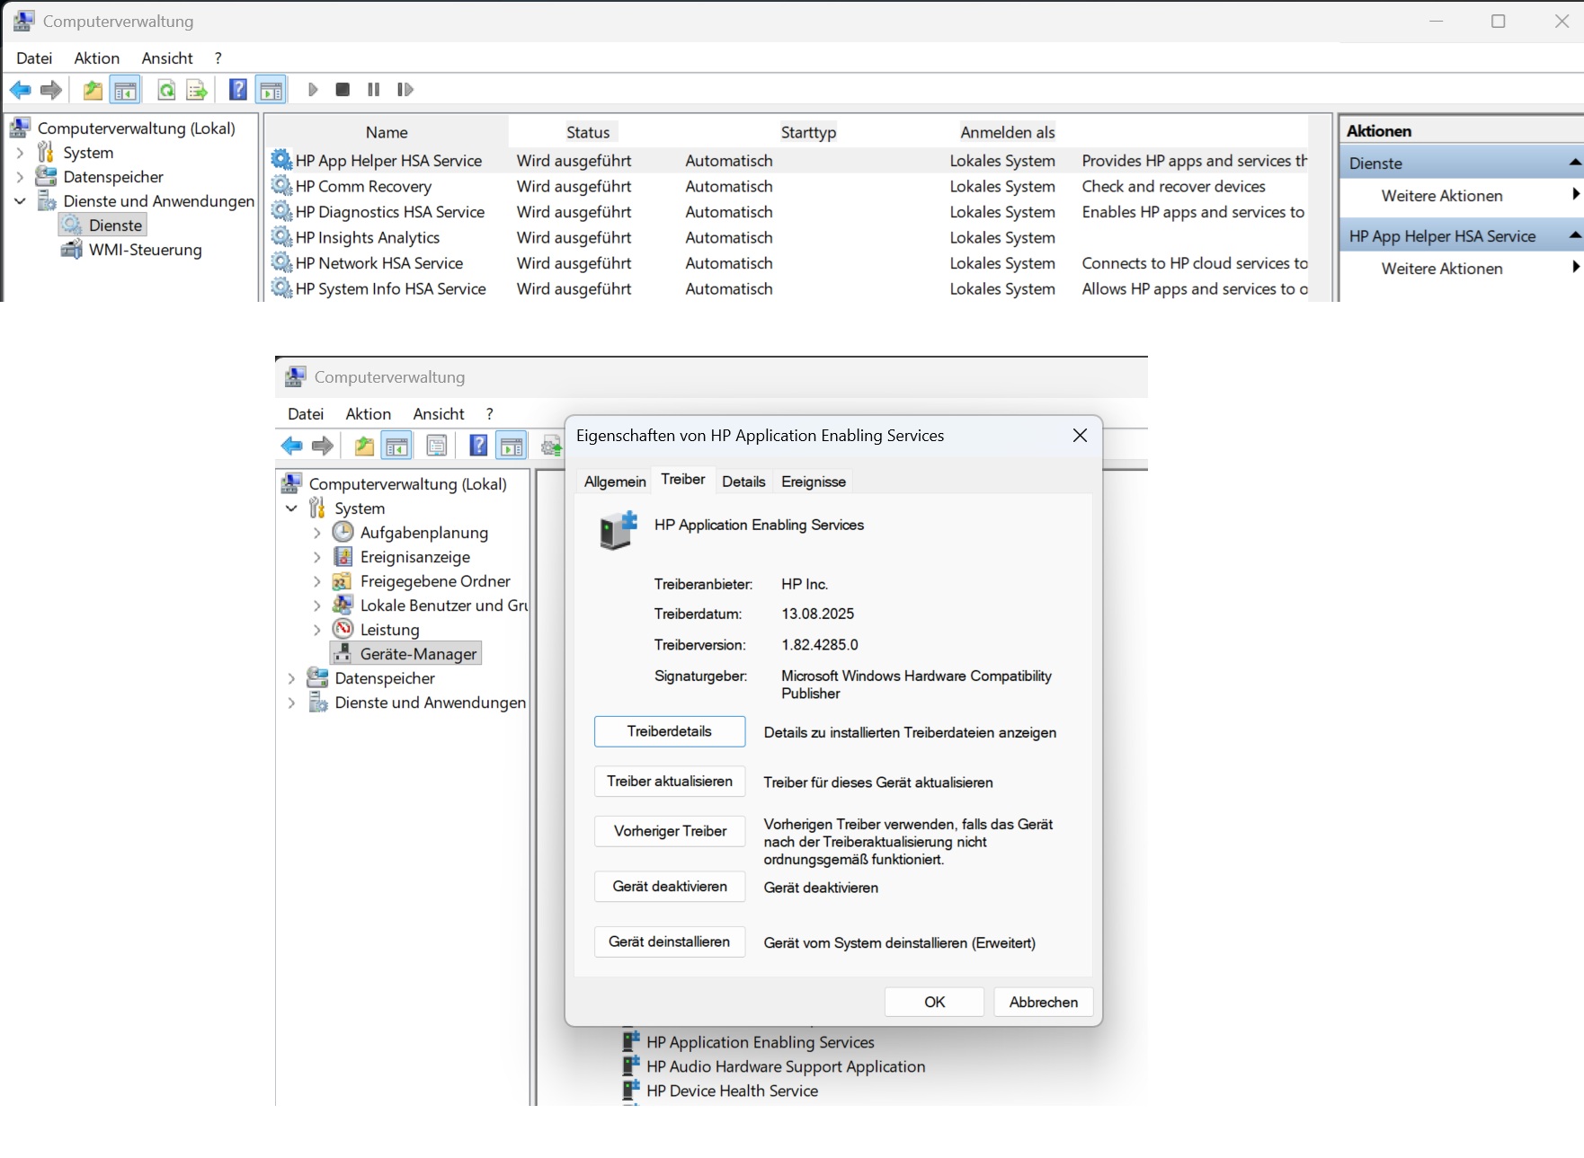Click the Refresh icon in top toolbar
This screenshot has width=1584, height=1158.
pos(166,90)
